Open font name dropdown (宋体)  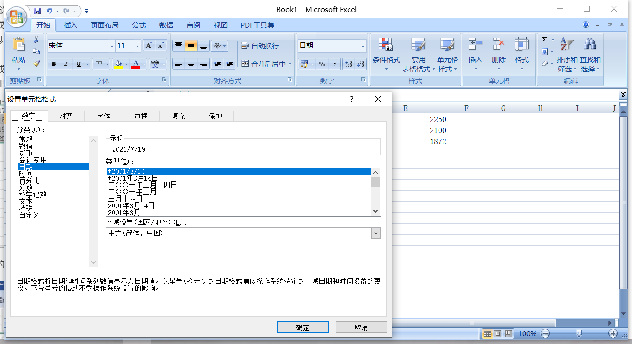point(112,46)
